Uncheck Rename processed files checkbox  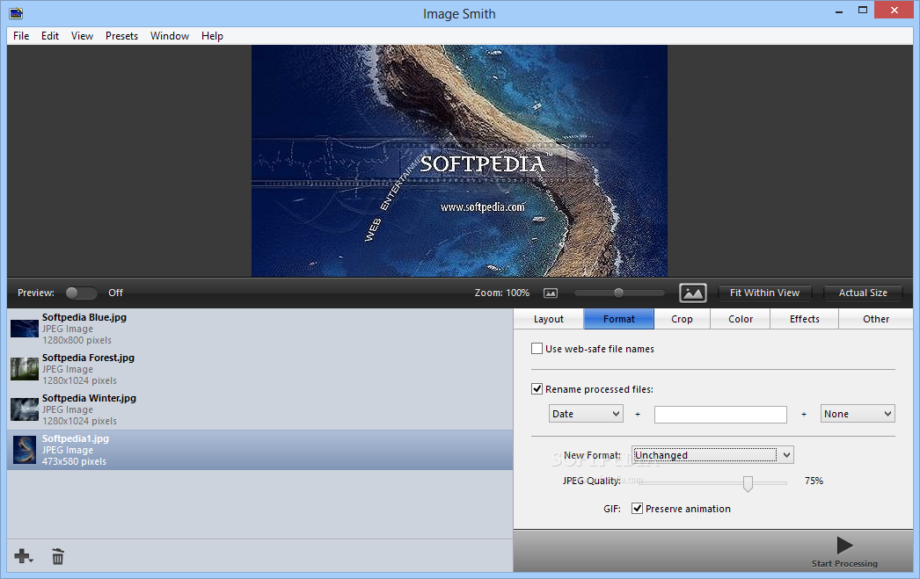537,388
